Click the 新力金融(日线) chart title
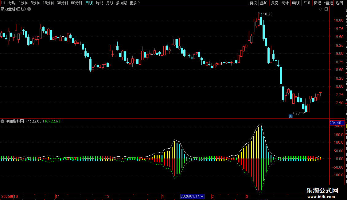347x200 pixels. [13, 9]
